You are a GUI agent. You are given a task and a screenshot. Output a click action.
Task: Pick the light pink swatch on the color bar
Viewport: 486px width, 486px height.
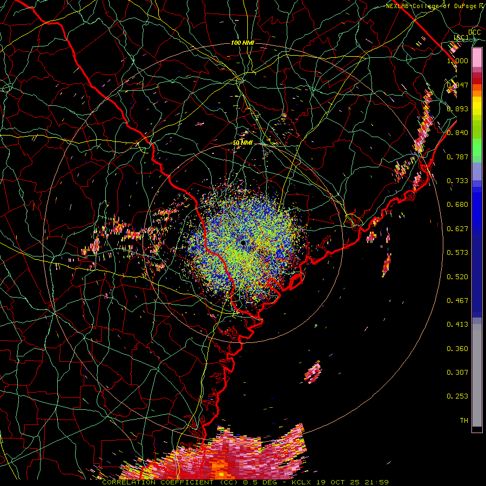click(477, 58)
